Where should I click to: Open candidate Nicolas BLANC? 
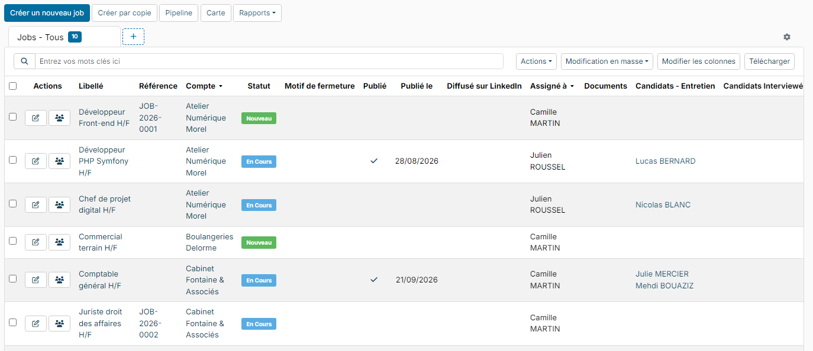663,205
